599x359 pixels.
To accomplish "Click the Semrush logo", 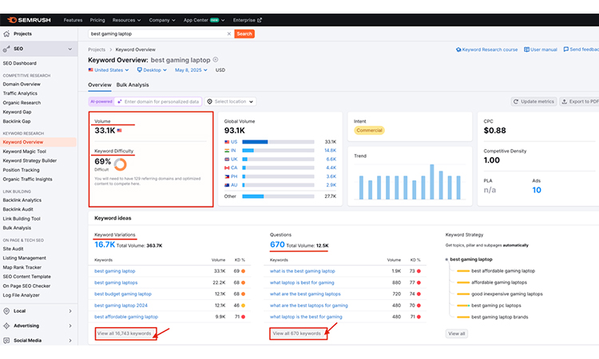I will (29, 20).
